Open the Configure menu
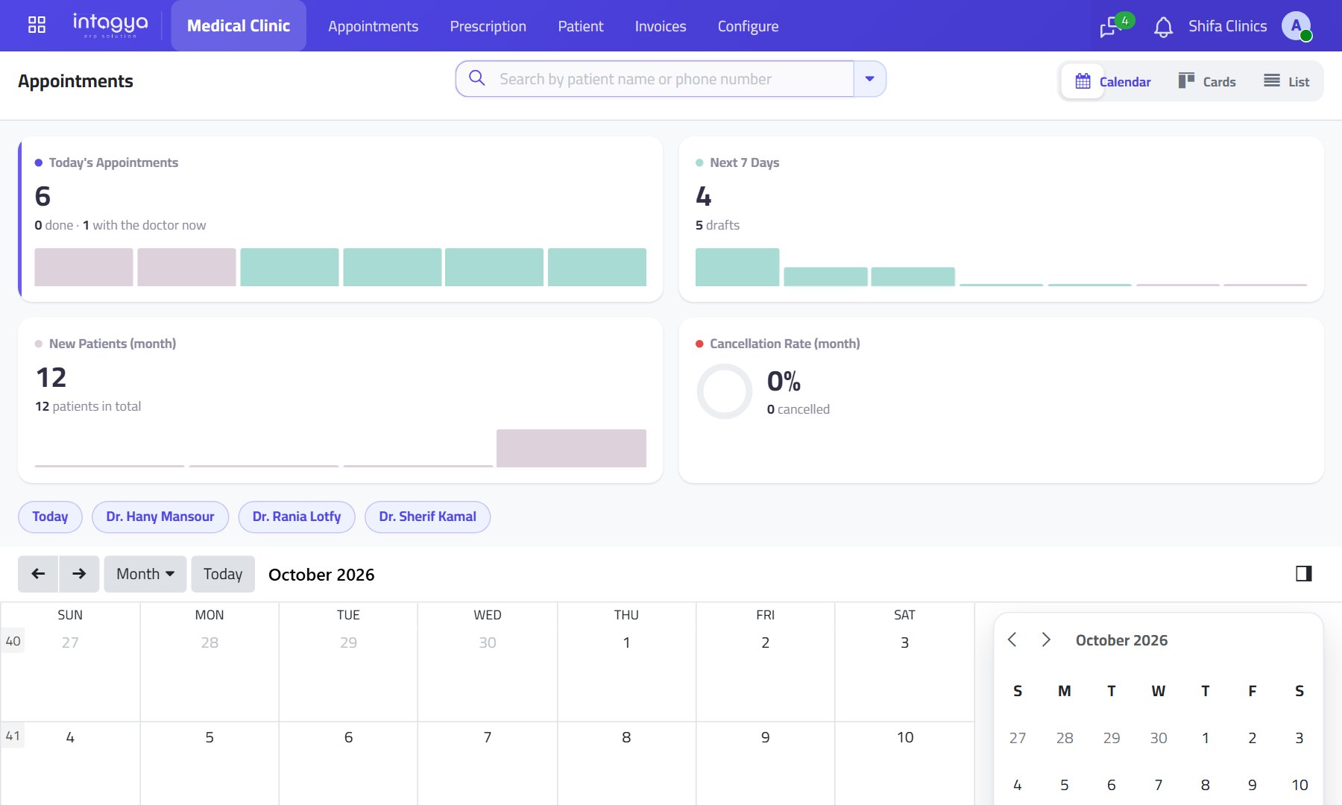 pyautogui.click(x=748, y=26)
